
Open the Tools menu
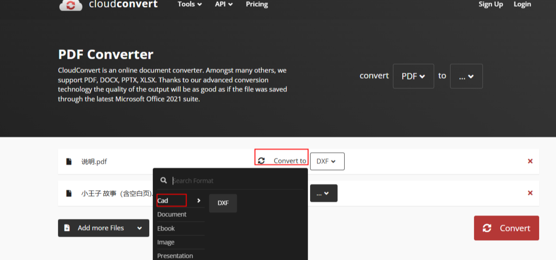(x=190, y=4)
